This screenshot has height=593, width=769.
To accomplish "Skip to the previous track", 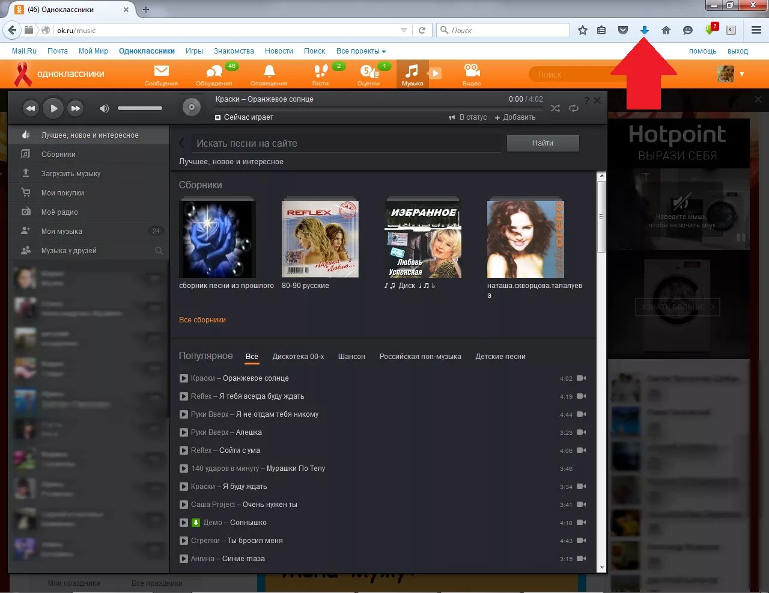I will 31,108.
